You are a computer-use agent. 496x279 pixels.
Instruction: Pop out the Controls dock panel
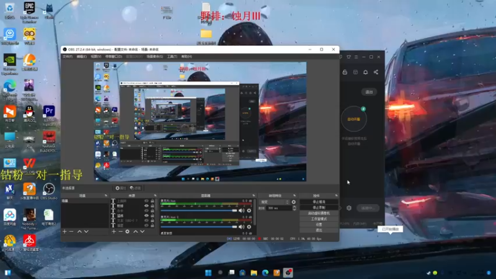[x=336, y=195]
